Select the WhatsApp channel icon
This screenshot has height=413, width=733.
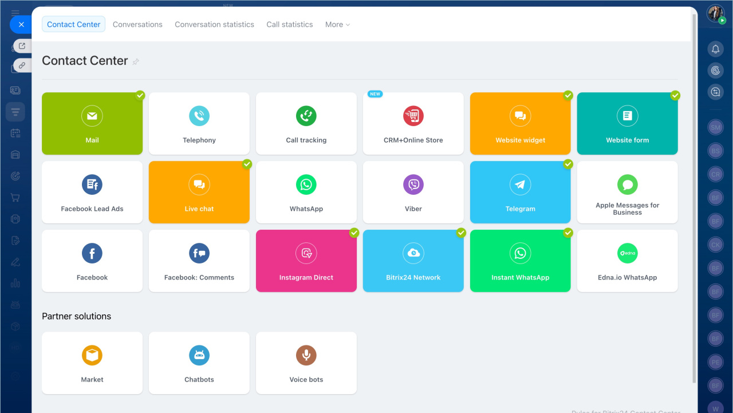306,185
